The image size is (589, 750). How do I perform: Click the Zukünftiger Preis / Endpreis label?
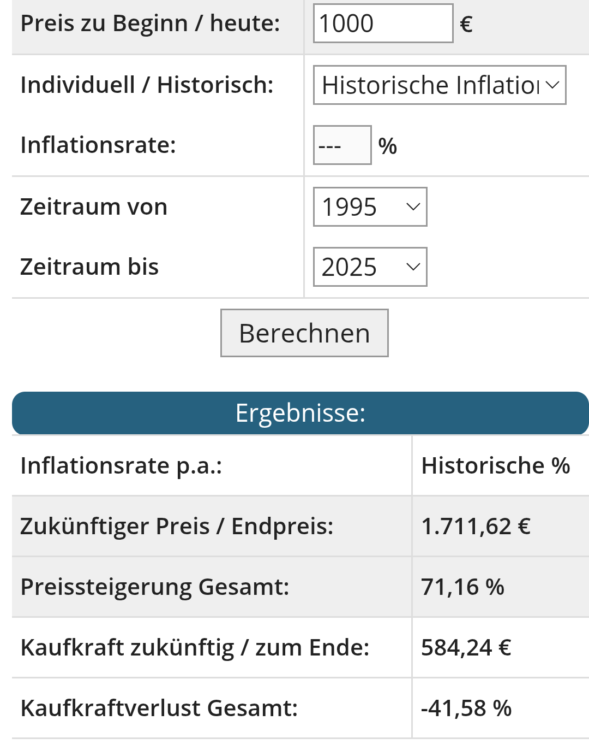[x=177, y=527]
